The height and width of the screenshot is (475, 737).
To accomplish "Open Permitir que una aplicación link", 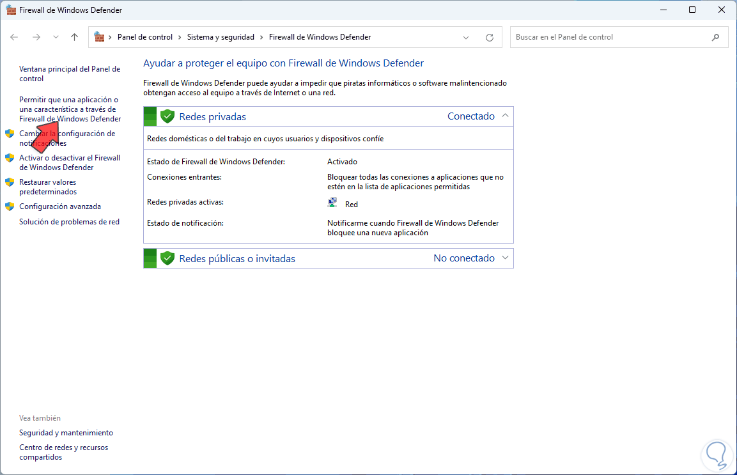I will pyautogui.click(x=70, y=109).
